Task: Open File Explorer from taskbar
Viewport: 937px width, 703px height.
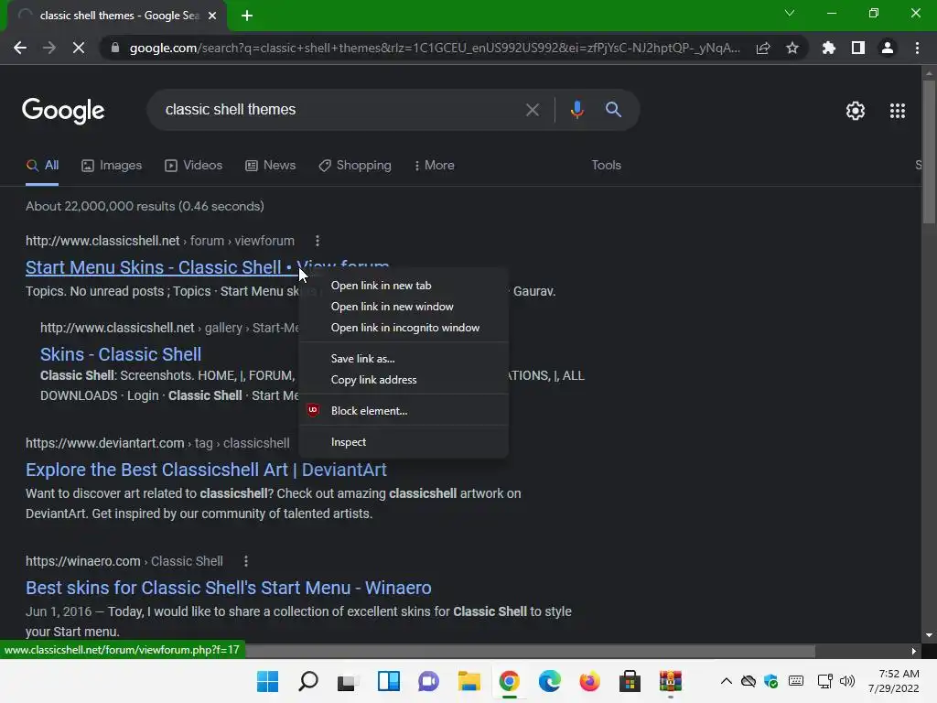Action: [x=469, y=681]
